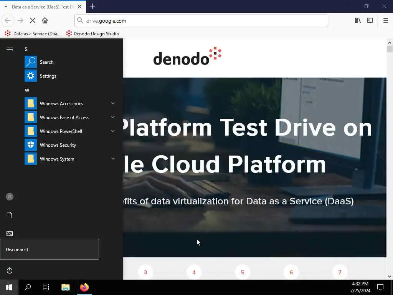Open the Firefox Library icon
The width and height of the screenshot is (393, 295).
[358, 21]
